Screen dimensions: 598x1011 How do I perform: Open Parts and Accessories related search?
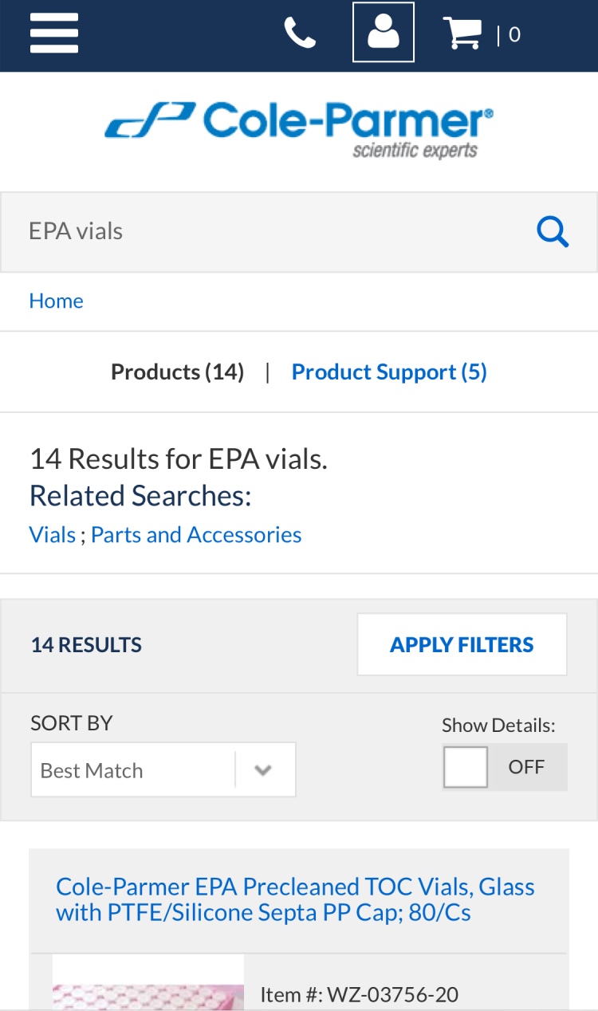coord(196,534)
